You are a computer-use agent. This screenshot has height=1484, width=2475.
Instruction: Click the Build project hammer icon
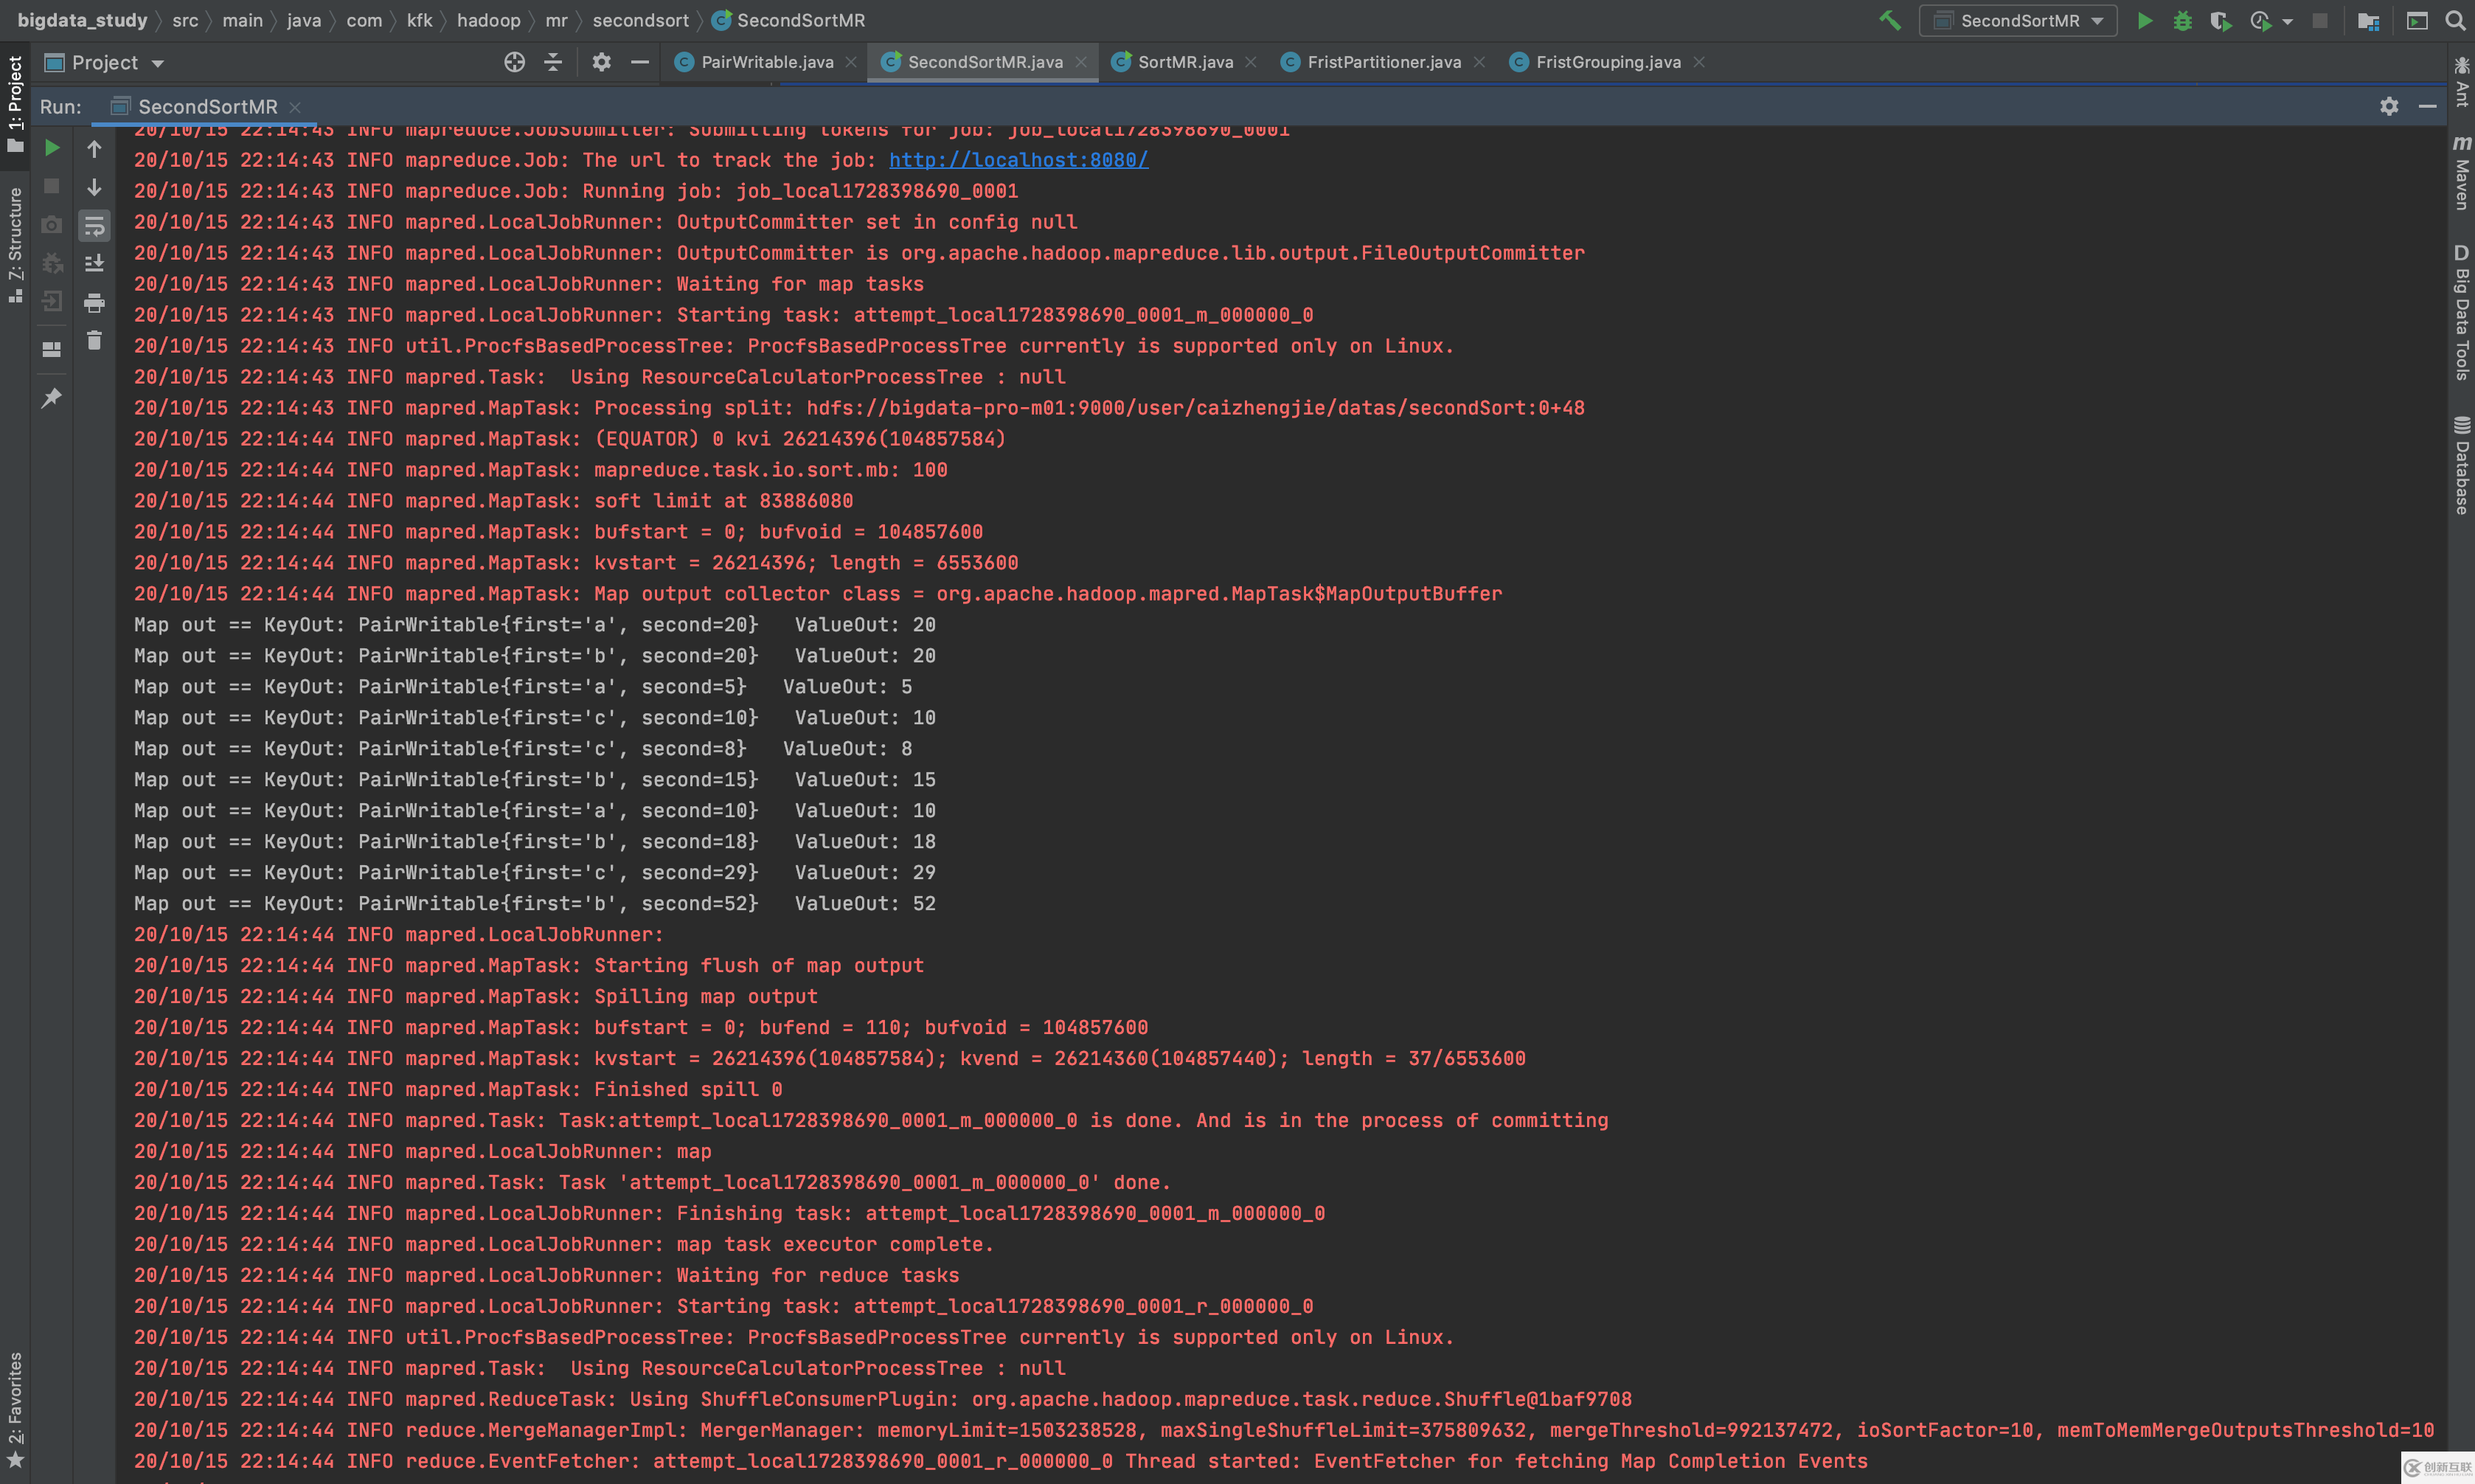tap(1889, 20)
